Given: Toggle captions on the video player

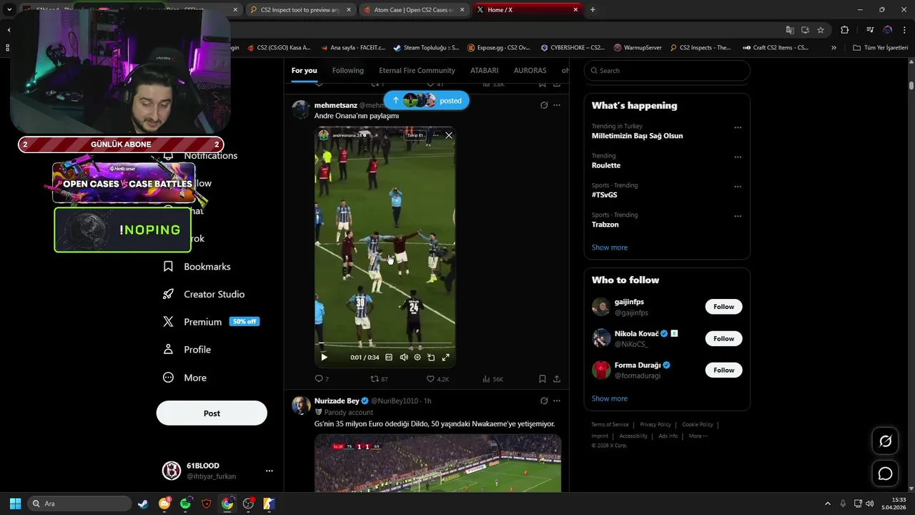Looking at the screenshot, I should tap(389, 357).
